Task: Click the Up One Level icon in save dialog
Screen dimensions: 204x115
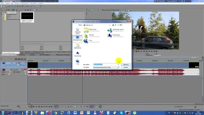Action: [x=115, y=25]
